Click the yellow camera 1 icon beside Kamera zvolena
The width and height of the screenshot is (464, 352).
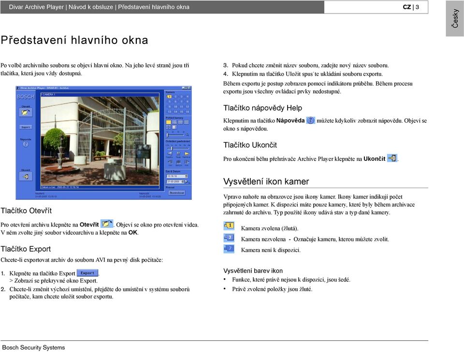[x=229, y=226]
